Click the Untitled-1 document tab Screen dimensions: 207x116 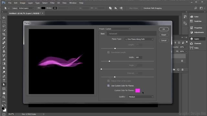point(25,14)
